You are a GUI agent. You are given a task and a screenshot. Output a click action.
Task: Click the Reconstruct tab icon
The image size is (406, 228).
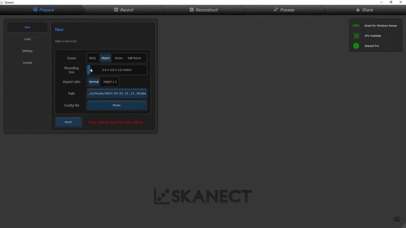click(191, 10)
